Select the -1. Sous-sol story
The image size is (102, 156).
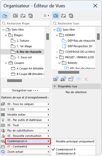point(24,57)
